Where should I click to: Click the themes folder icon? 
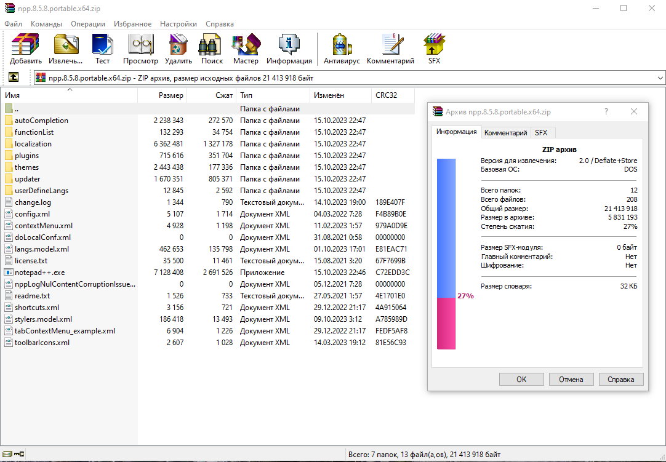pos(9,167)
